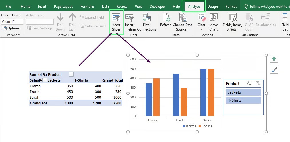Click the Insert Slicer icon

(116, 18)
